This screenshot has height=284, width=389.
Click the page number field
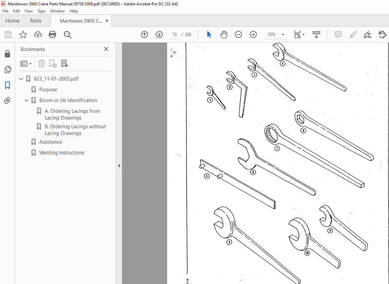pyautogui.click(x=175, y=35)
